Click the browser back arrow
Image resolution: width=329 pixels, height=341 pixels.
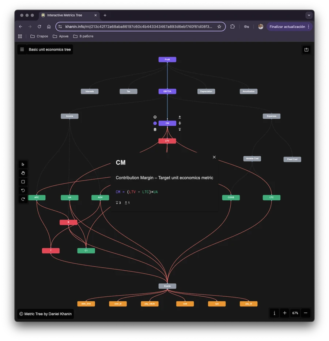pyautogui.click(x=20, y=26)
